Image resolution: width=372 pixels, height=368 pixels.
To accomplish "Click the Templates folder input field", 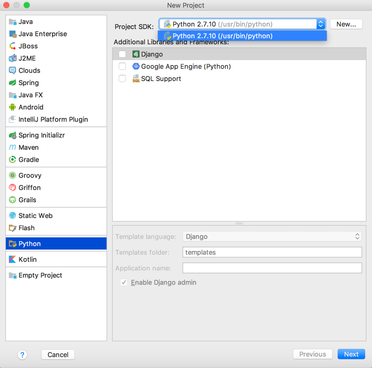I will 272,252.
